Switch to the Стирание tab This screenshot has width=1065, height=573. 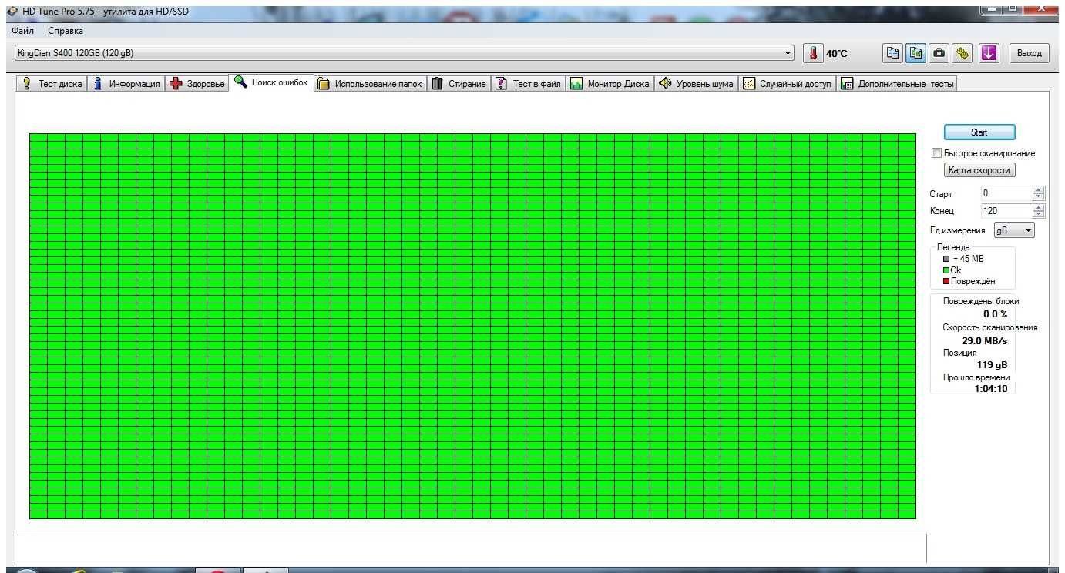coord(458,84)
